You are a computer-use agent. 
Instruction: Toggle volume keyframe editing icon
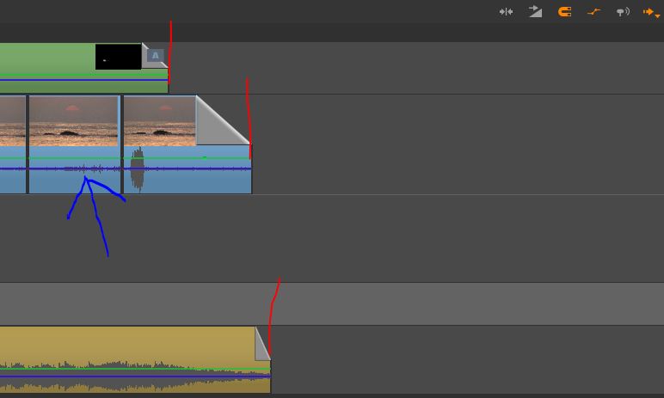pyautogui.click(x=593, y=12)
